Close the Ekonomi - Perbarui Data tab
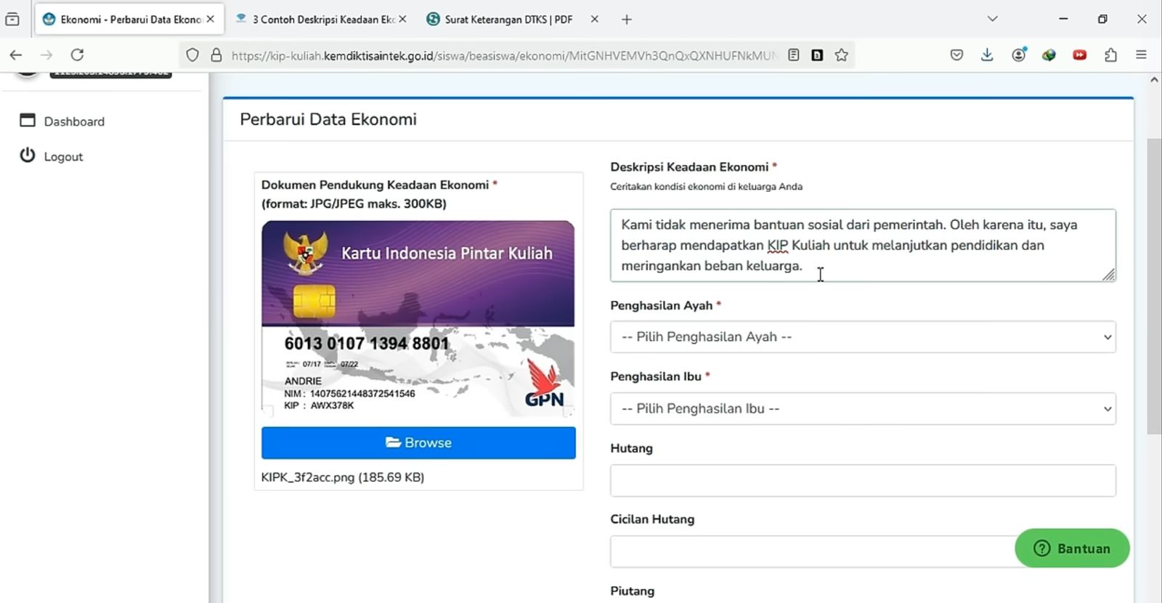 pos(211,20)
